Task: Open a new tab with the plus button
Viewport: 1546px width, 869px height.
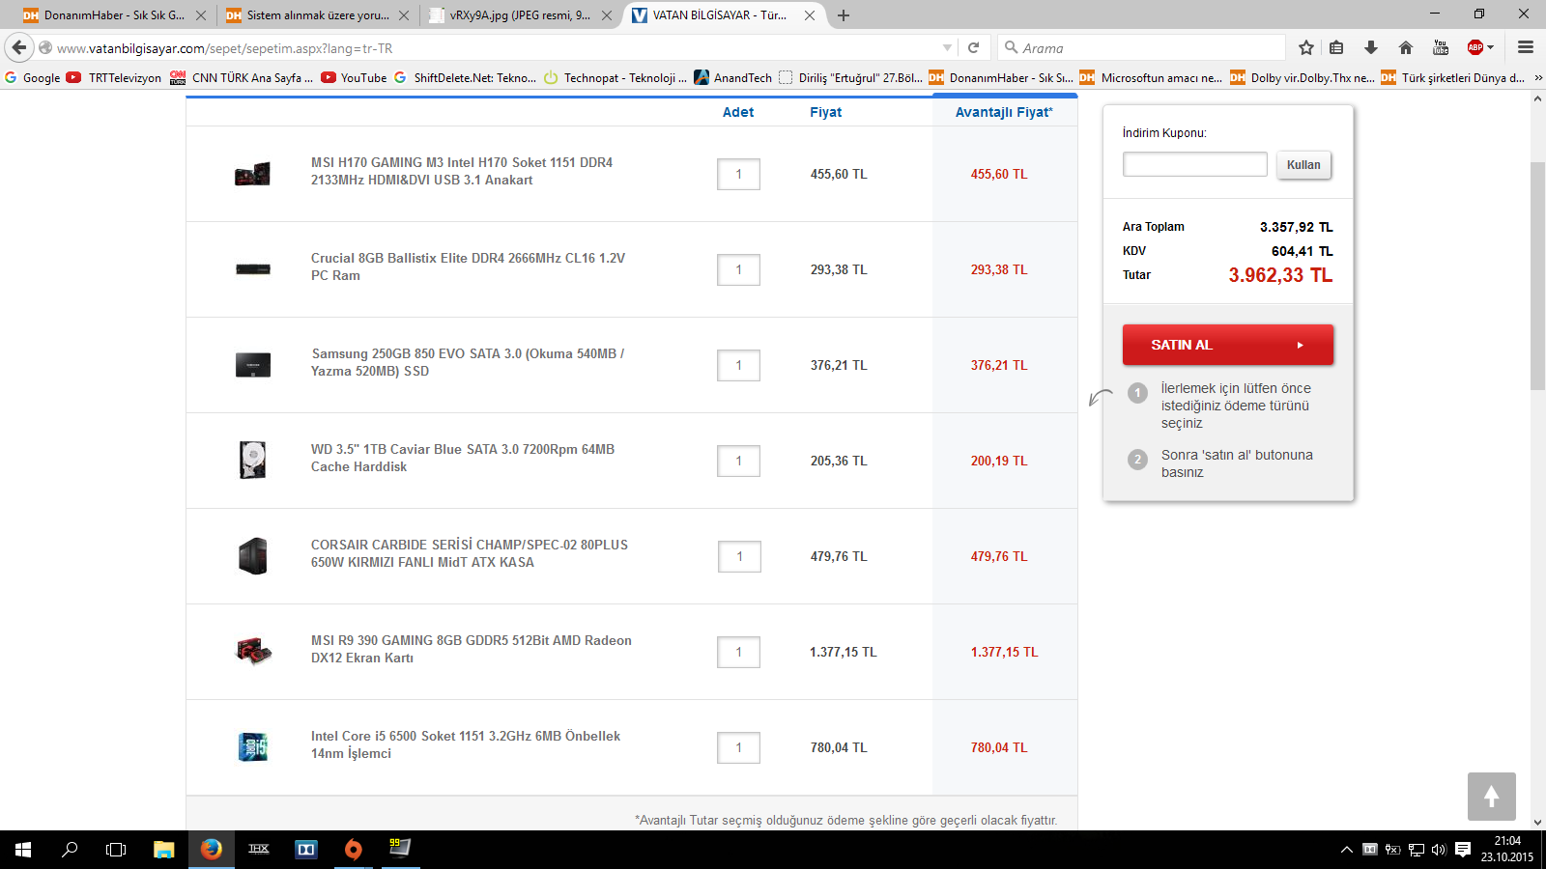Action: [844, 15]
